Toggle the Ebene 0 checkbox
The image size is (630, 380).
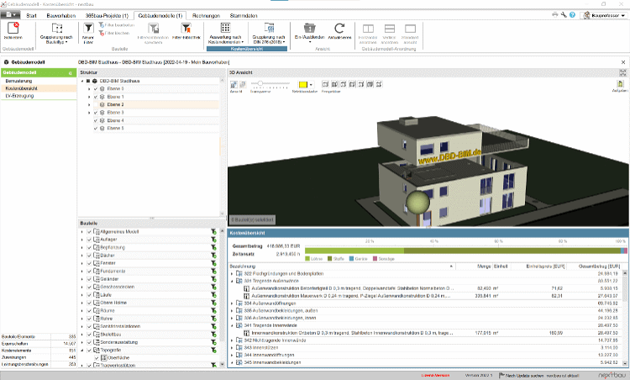96,89
